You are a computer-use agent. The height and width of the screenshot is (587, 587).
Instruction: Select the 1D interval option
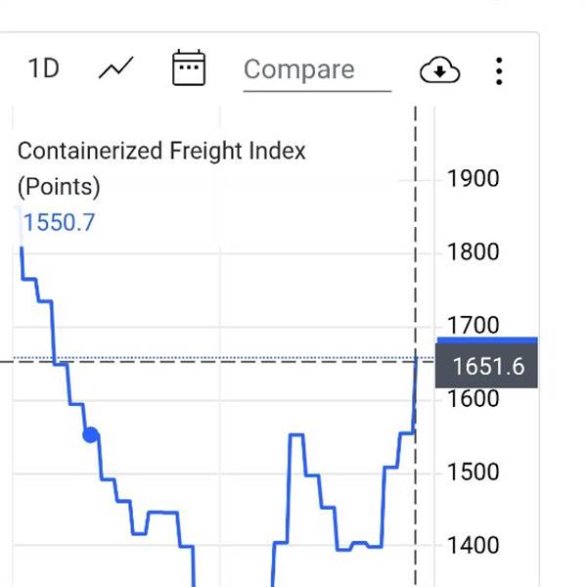pyautogui.click(x=43, y=68)
